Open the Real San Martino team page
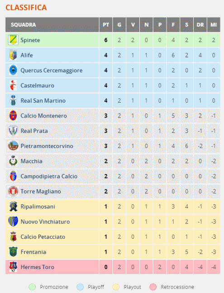Viewport: 224px width, 293px height. pos(43,100)
